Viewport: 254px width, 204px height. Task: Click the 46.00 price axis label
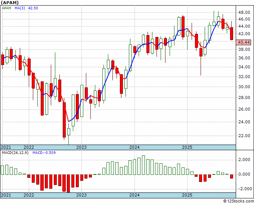(244, 19)
